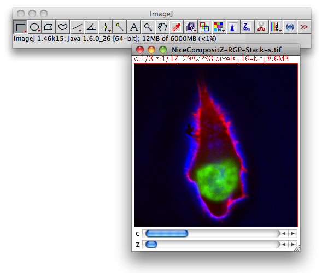Select the Oval selection tool
The width and height of the screenshot is (322, 273).
pyautogui.click(x=34, y=27)
